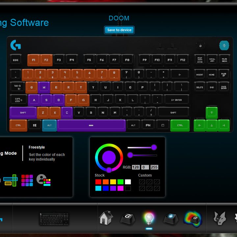Viewport: 237px width, 237px height.
Task: Select the Tab key
Action: click(x=17, y=87)
